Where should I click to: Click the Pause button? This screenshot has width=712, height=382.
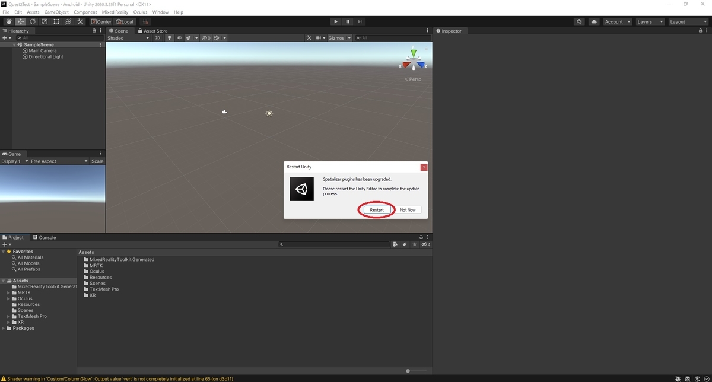click(x=348, y=21)
